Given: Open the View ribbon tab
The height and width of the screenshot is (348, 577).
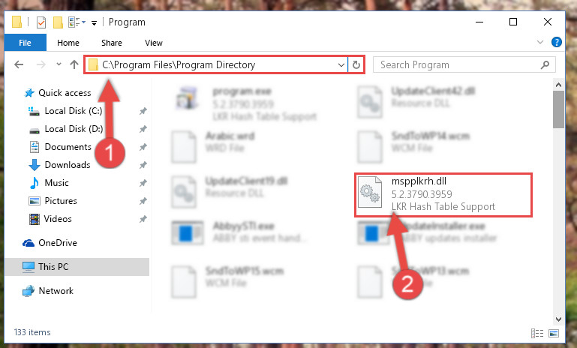Looking at the screenshot, I should (x=154, y=43).
